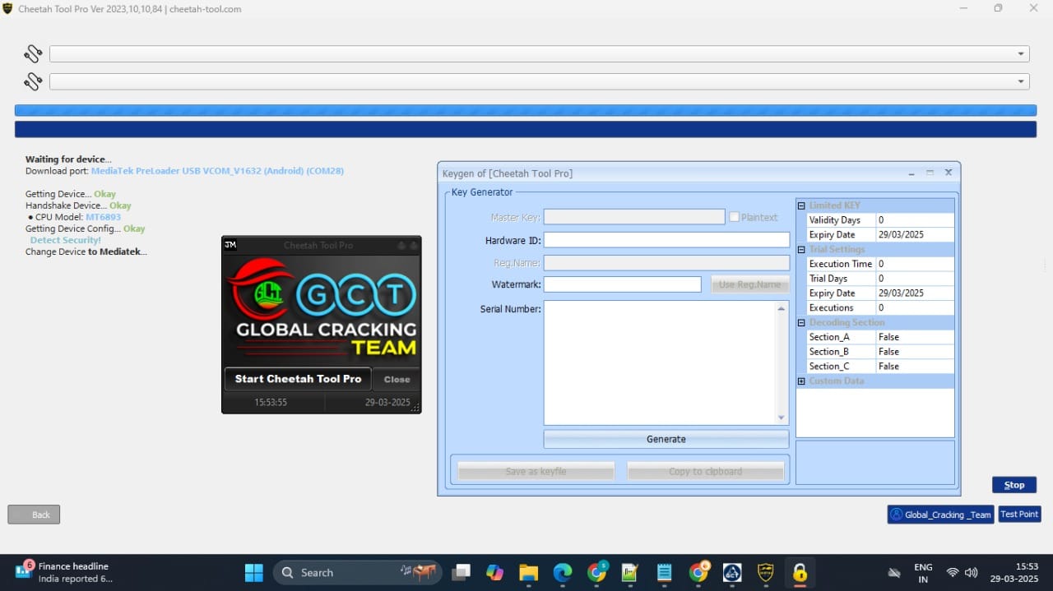Viewport: 1053px width, 591px height.
Task: Select the Validity Days value cell
Action: click(x=915, y=220)
